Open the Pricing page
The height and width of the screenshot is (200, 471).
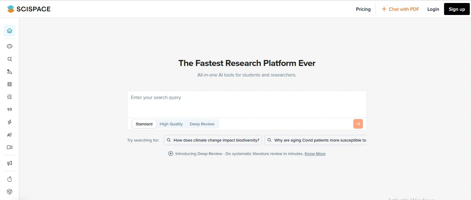(363, 9)
